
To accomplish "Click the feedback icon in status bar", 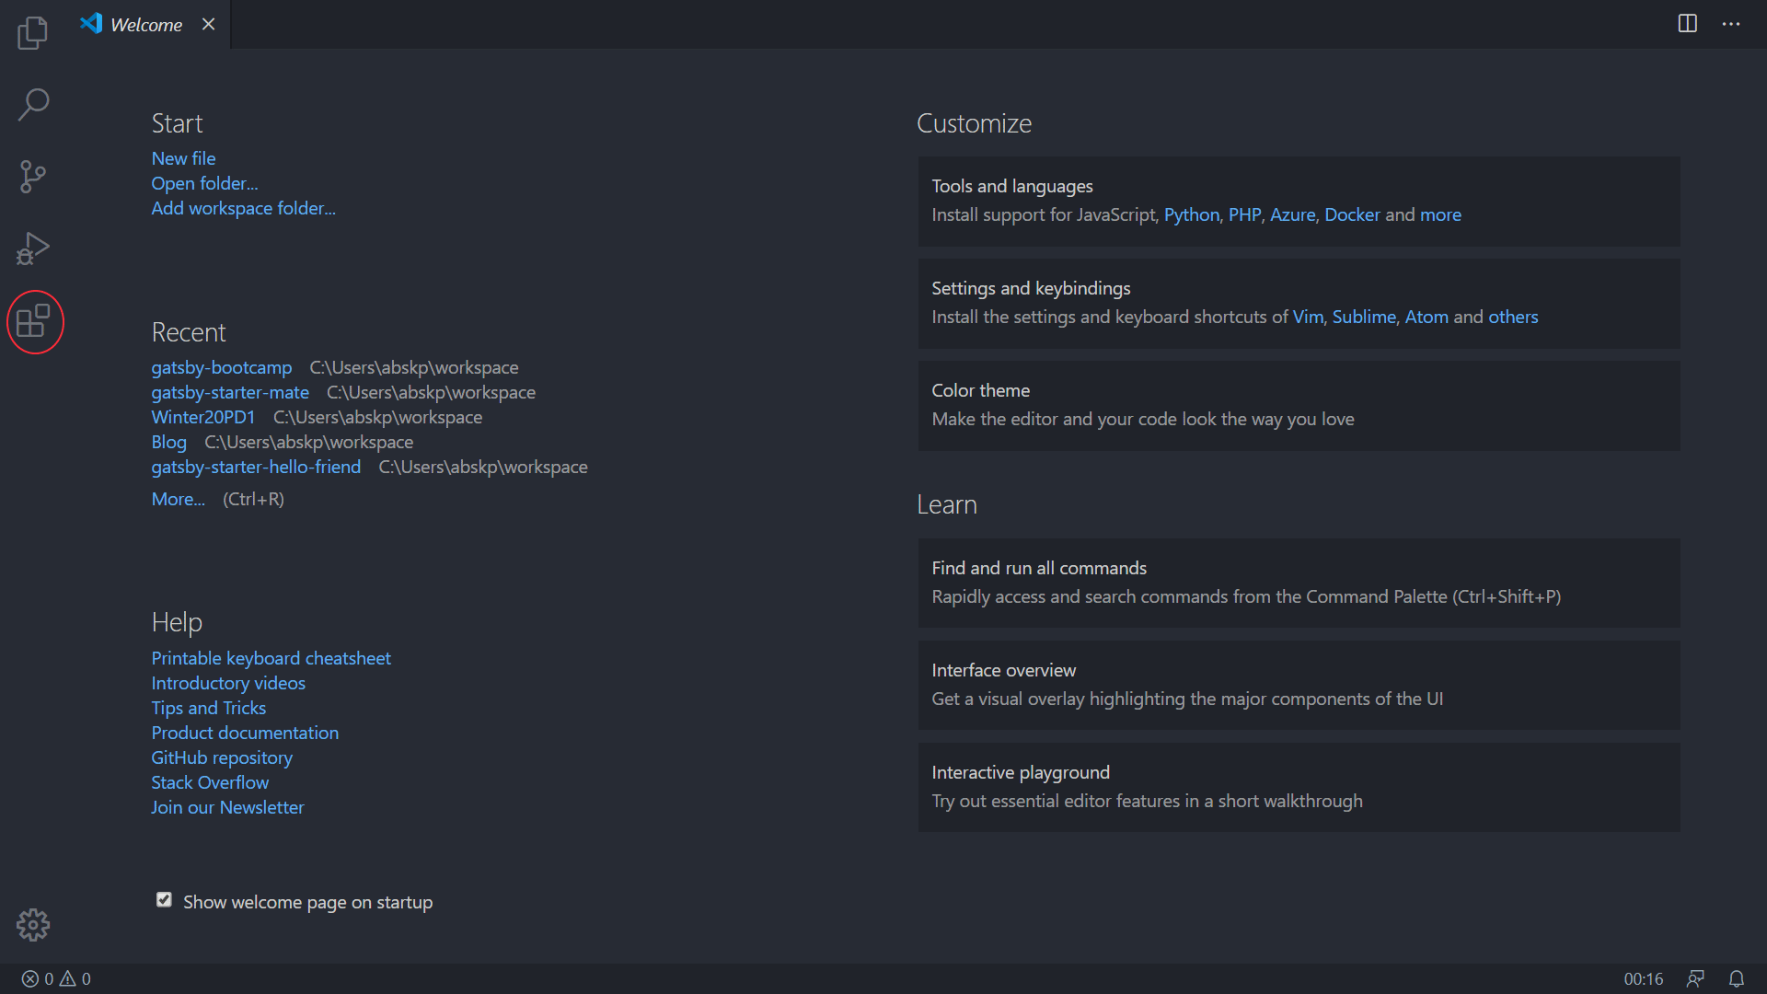I will (1694, 978).
